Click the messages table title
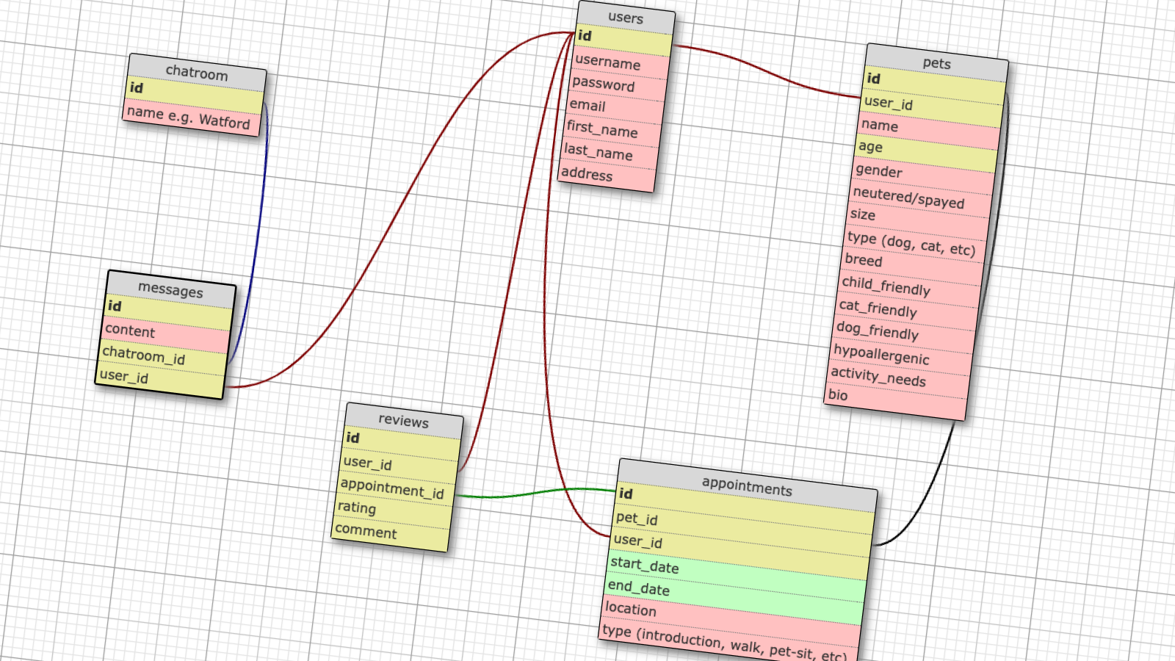1175x661 pixels. click(170, 292)
